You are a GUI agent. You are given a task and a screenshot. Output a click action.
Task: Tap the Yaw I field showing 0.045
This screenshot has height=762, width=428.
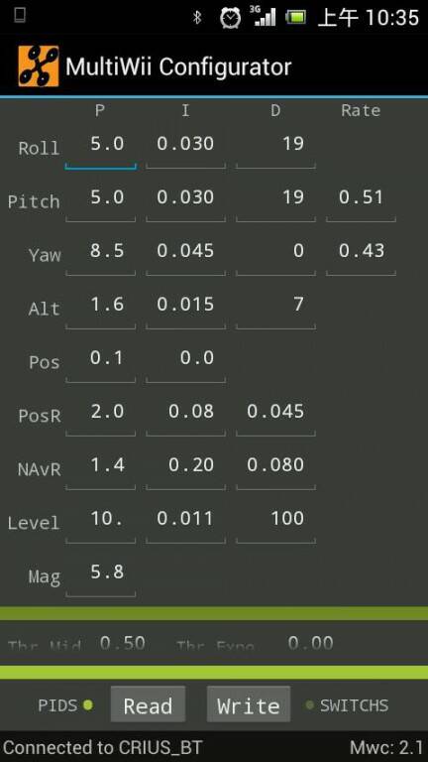(185, 256)
